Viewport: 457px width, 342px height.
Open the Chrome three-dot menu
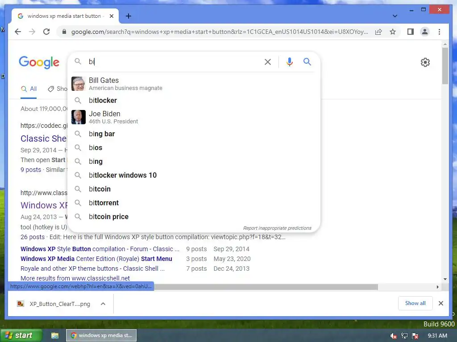tap(439, 32)
